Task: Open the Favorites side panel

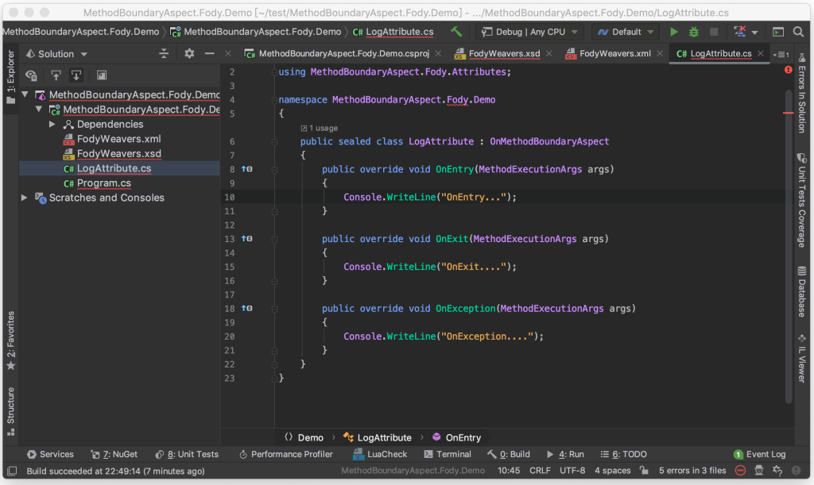Action: tap(11, 341)
